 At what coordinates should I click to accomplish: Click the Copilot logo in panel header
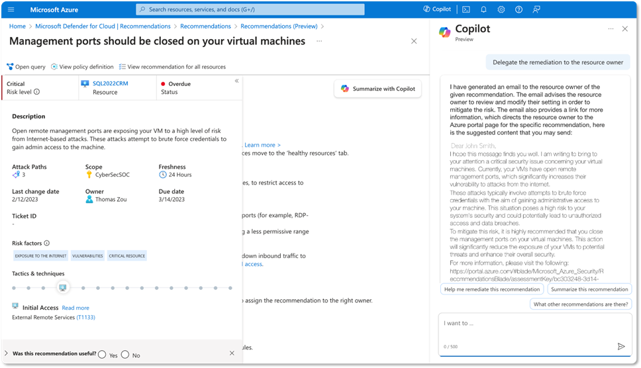pyautogui.click(x=444, y=32)
